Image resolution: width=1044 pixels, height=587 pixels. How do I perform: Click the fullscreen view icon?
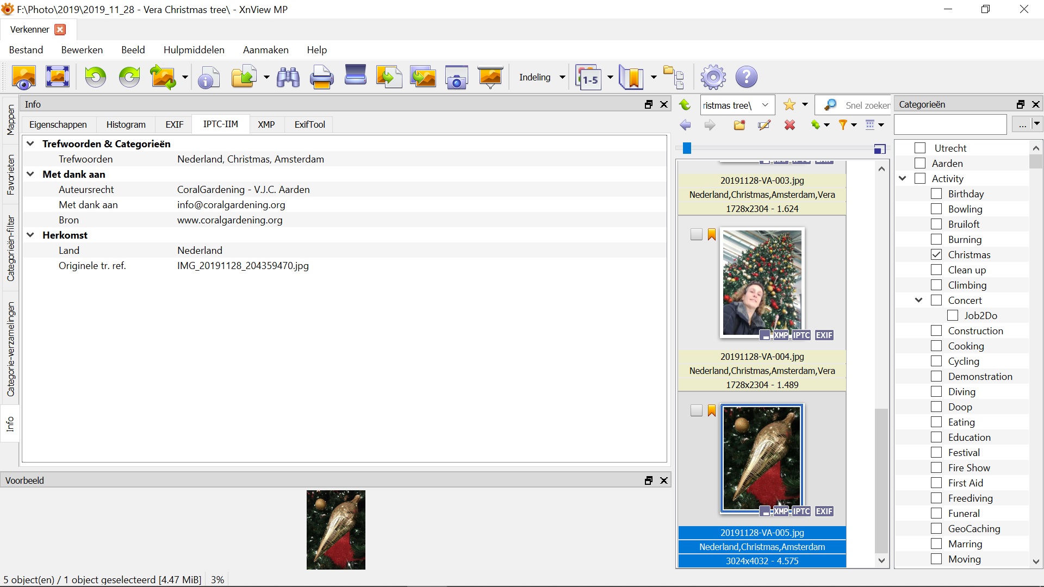point(58,77)
